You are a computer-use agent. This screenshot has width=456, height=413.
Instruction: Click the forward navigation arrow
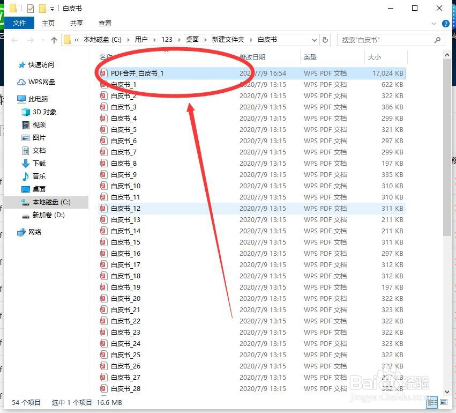(30, 40)
